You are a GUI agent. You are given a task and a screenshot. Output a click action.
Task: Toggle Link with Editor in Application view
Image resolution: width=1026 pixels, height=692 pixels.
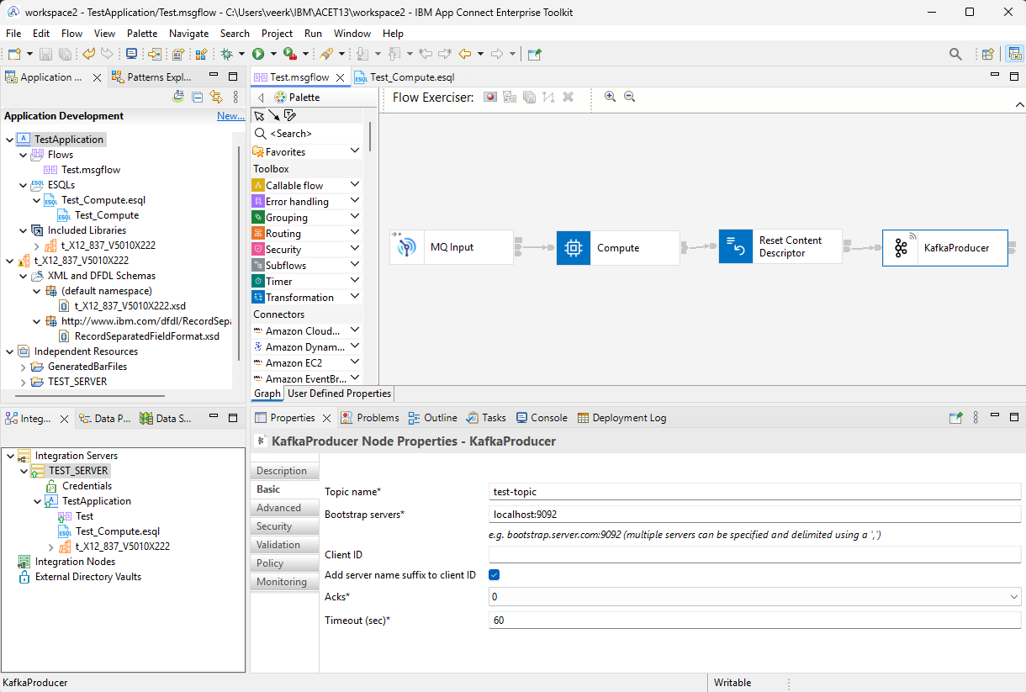click(216, 98)
